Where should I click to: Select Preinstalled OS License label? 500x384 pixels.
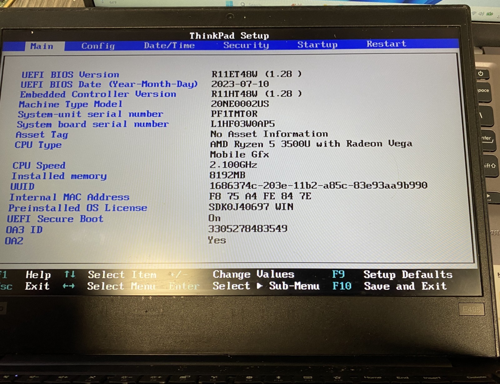tap(78, 208)
